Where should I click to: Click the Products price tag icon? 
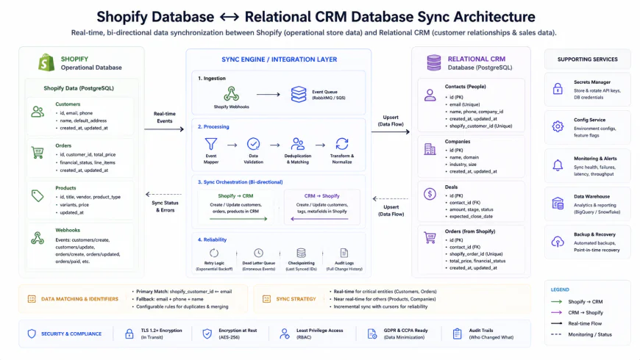(38, 195)
